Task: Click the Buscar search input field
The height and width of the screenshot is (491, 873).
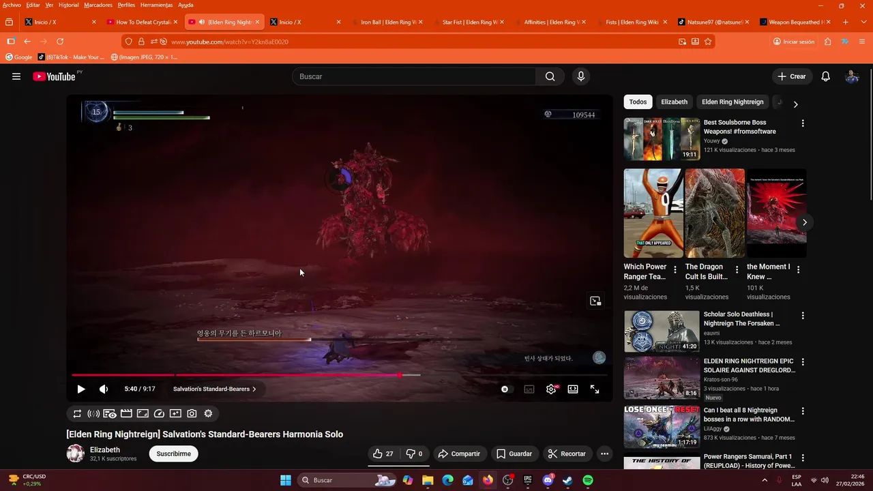Action: pos(414,76)
